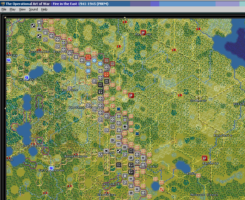This screenshot has height=200, width=245.
Task: Click the VOLGA R. river label
Action: [112, 184]
